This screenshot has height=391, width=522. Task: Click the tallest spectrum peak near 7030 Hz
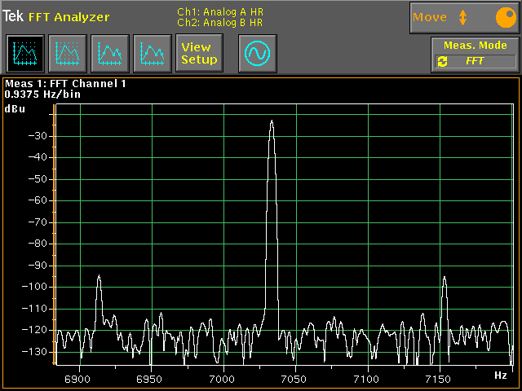point(272,121)
